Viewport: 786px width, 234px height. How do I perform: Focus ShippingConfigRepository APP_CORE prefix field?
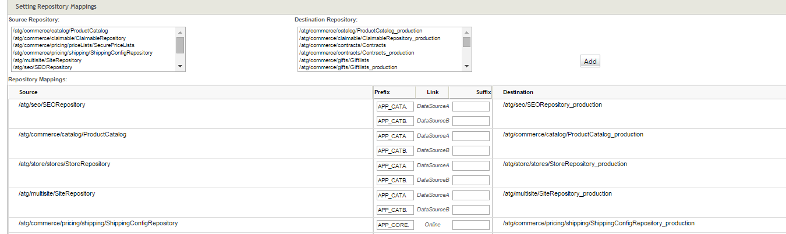[395, 225]
